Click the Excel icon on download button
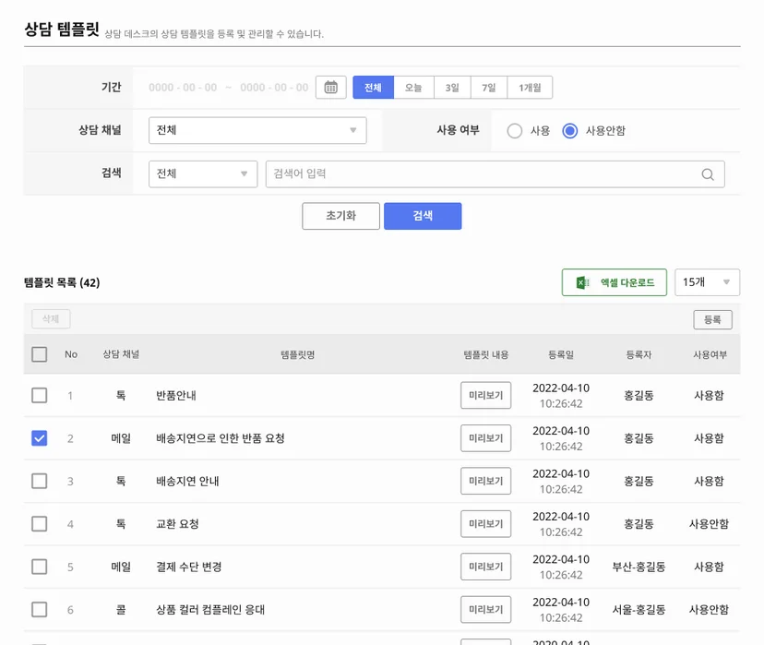The width and height of the screenshot is (764, 645). tap(582, 282)
